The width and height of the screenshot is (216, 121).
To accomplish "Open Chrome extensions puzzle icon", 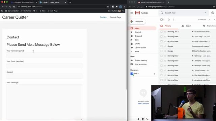I will 116,7.
